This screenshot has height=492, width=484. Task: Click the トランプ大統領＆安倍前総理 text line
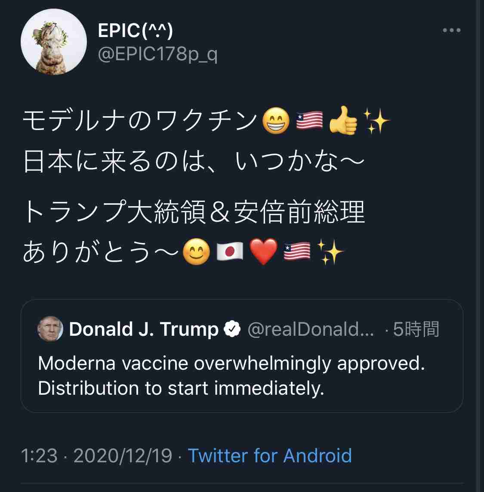(x=194, y=213)
